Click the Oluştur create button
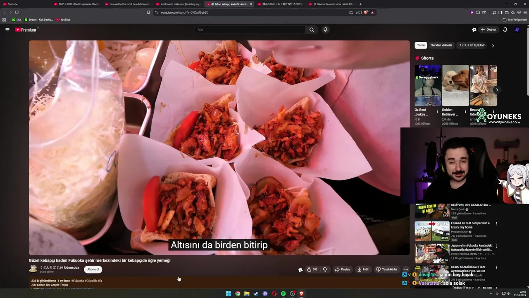Image resolution: width=529 pixels, height=298 pixels. 488,30
